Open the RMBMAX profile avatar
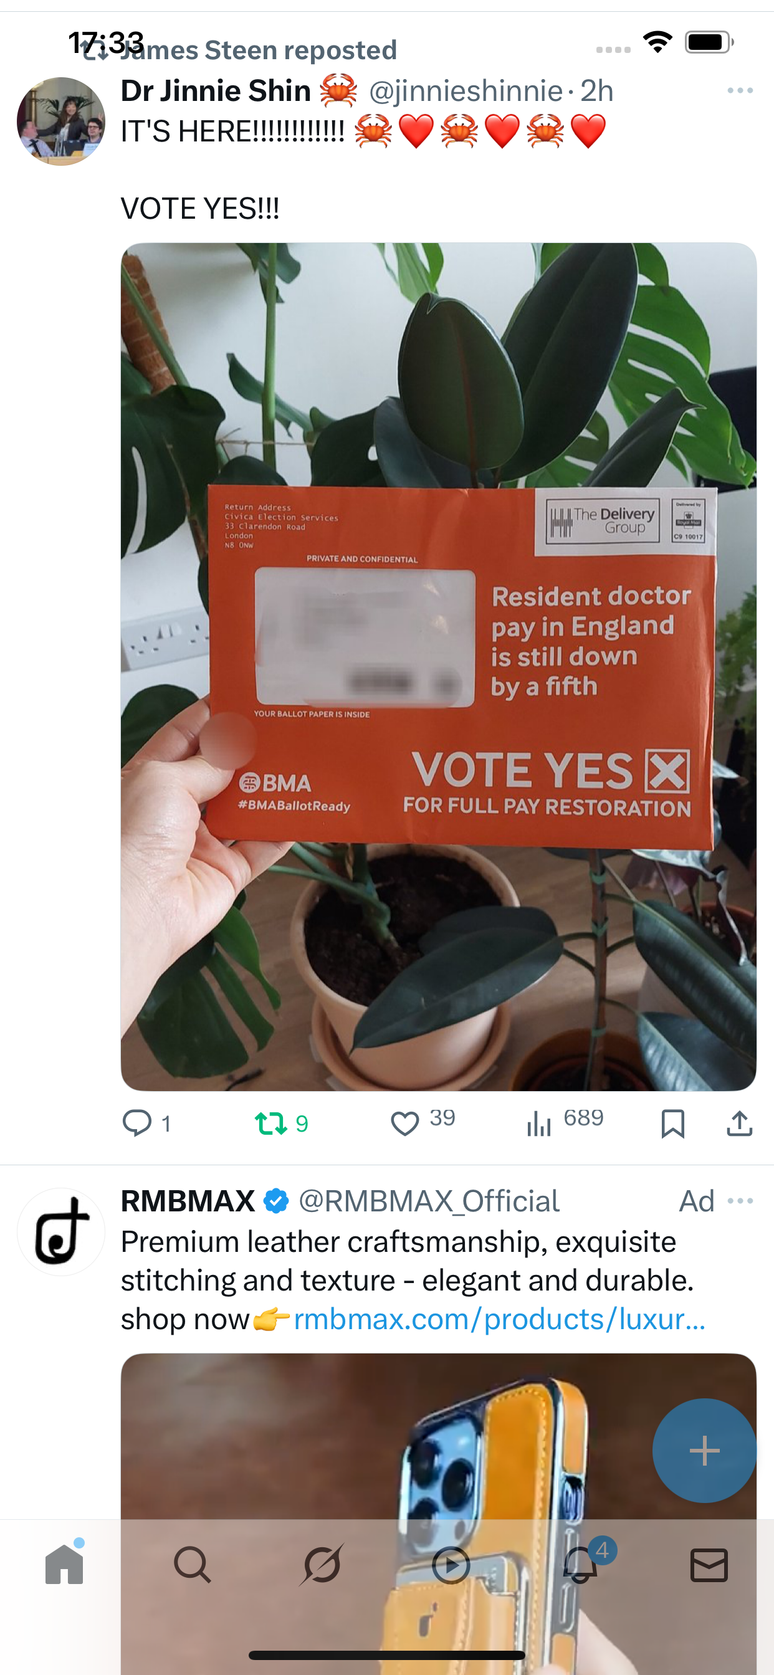774x1675 pixels. pos(60,1231)
